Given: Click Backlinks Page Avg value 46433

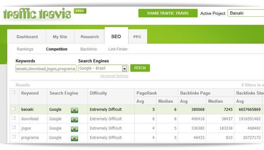Looking at the screenshot, I should pos(199,138).
